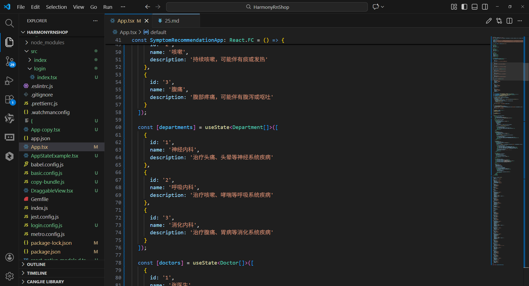Go forward with the right arrow
The height and width of the screenshot is (286, 529).
[x=158, y=7]
